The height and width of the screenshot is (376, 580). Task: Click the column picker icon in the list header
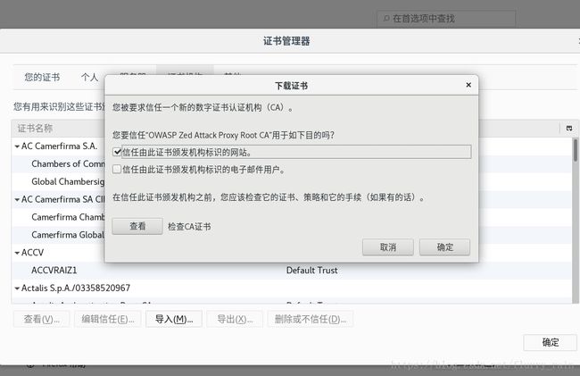[569, 128]
